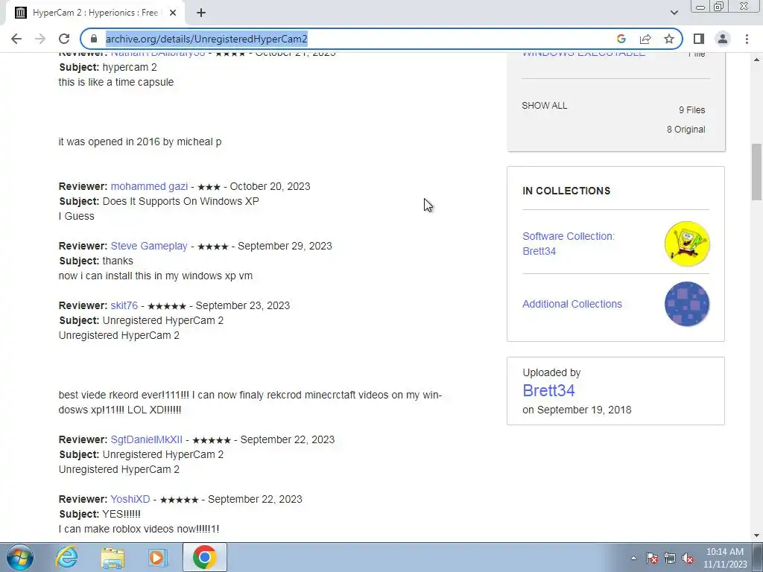This screenshot has height=572, width=763.
Task: Launch Internet Explorer from taskbar
Action: click(x=66, y=557)
